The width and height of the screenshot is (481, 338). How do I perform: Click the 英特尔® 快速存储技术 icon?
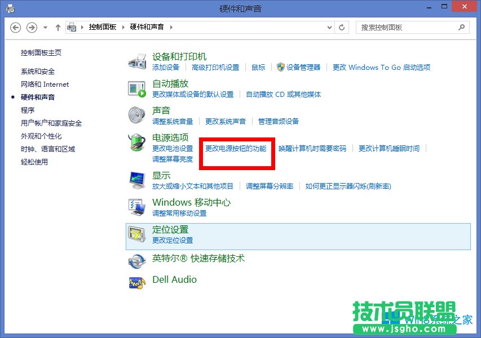click(x=136, y=260)
